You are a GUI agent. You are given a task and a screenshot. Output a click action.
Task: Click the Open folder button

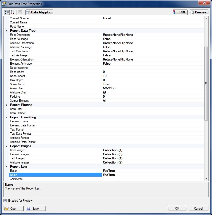coord(14,209)
